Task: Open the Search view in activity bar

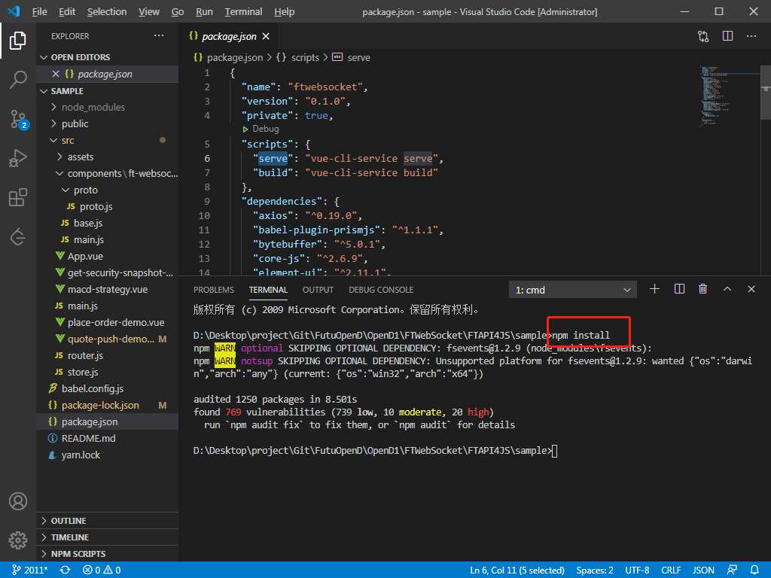Action: click(18, 79)
